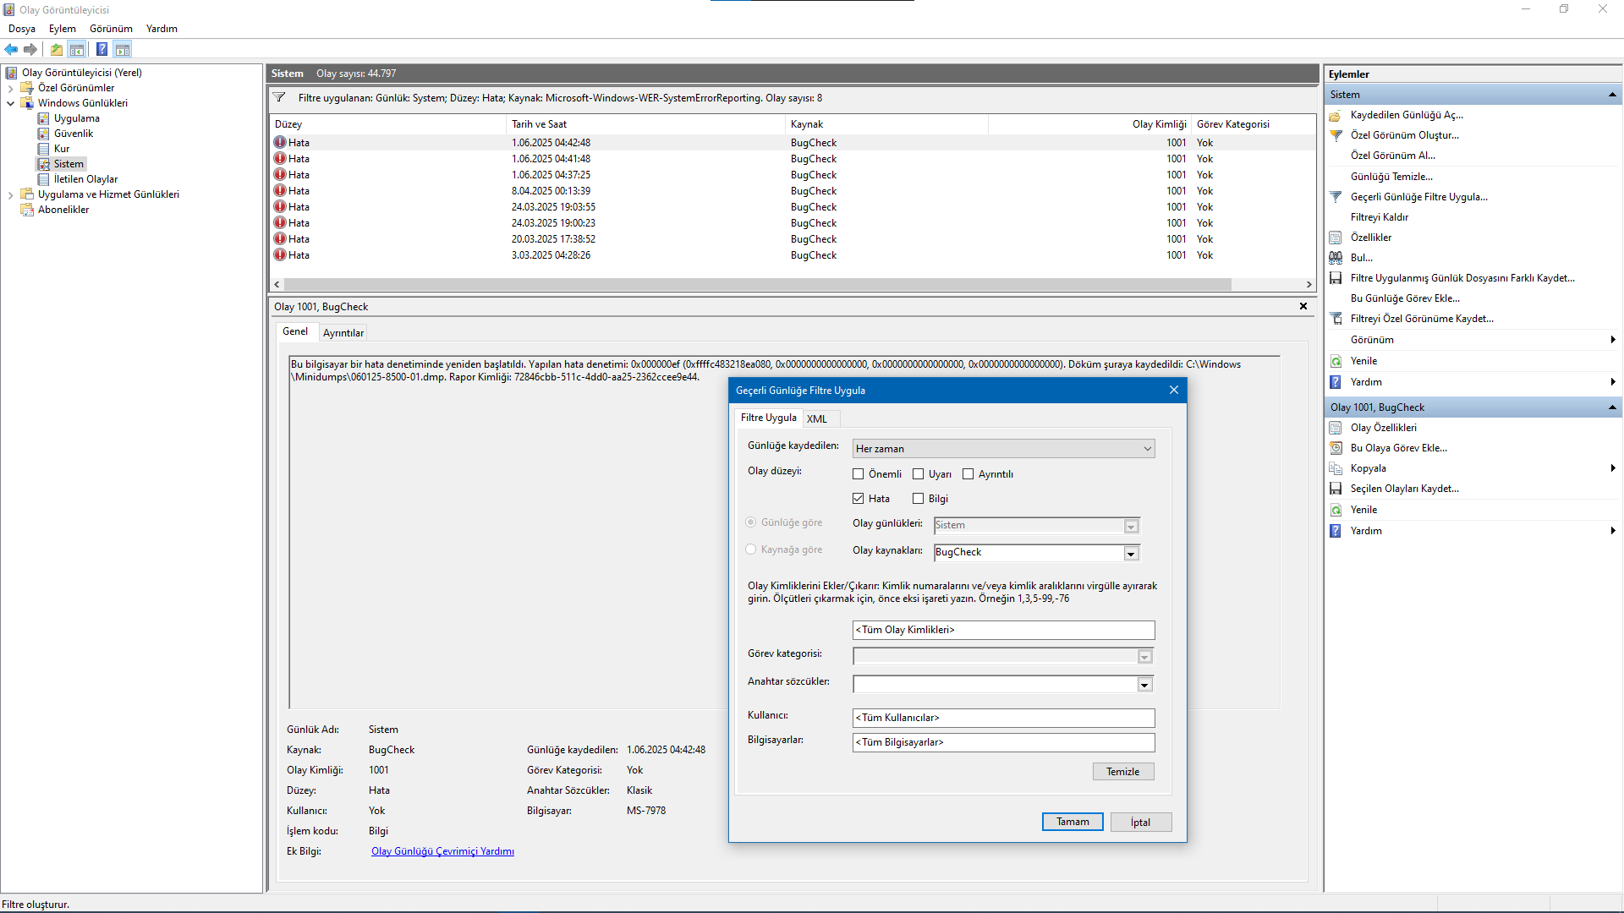The image size is (1624, 913).
Task: Click the Tamam button
Action: click(1073, 822)
